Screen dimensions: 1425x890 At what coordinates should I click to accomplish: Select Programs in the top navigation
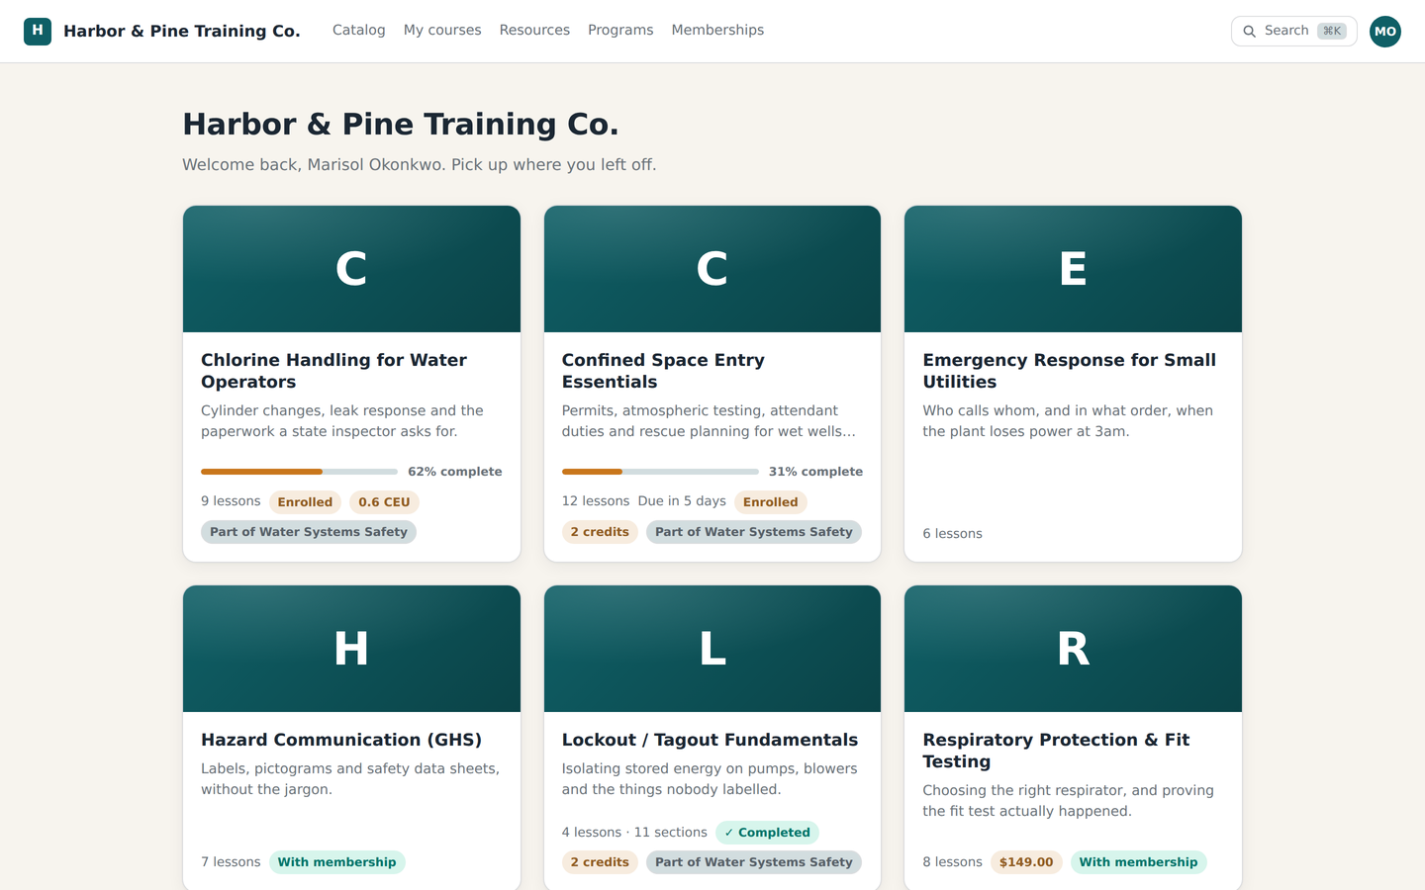620,31
